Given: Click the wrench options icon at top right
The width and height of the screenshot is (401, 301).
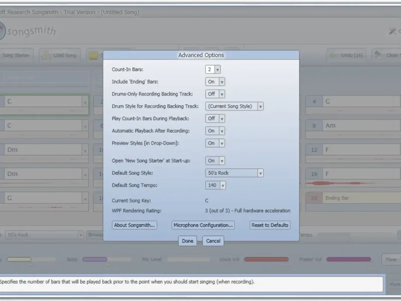Looking at the screenshot, I should pos(392,31).
